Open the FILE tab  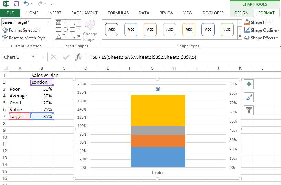point(10,13)
